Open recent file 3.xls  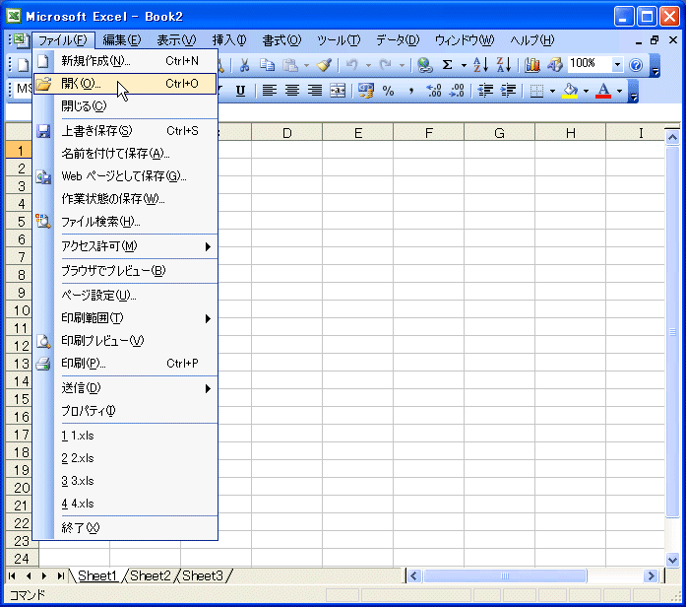pyautogui.click(x=125, y=481)
